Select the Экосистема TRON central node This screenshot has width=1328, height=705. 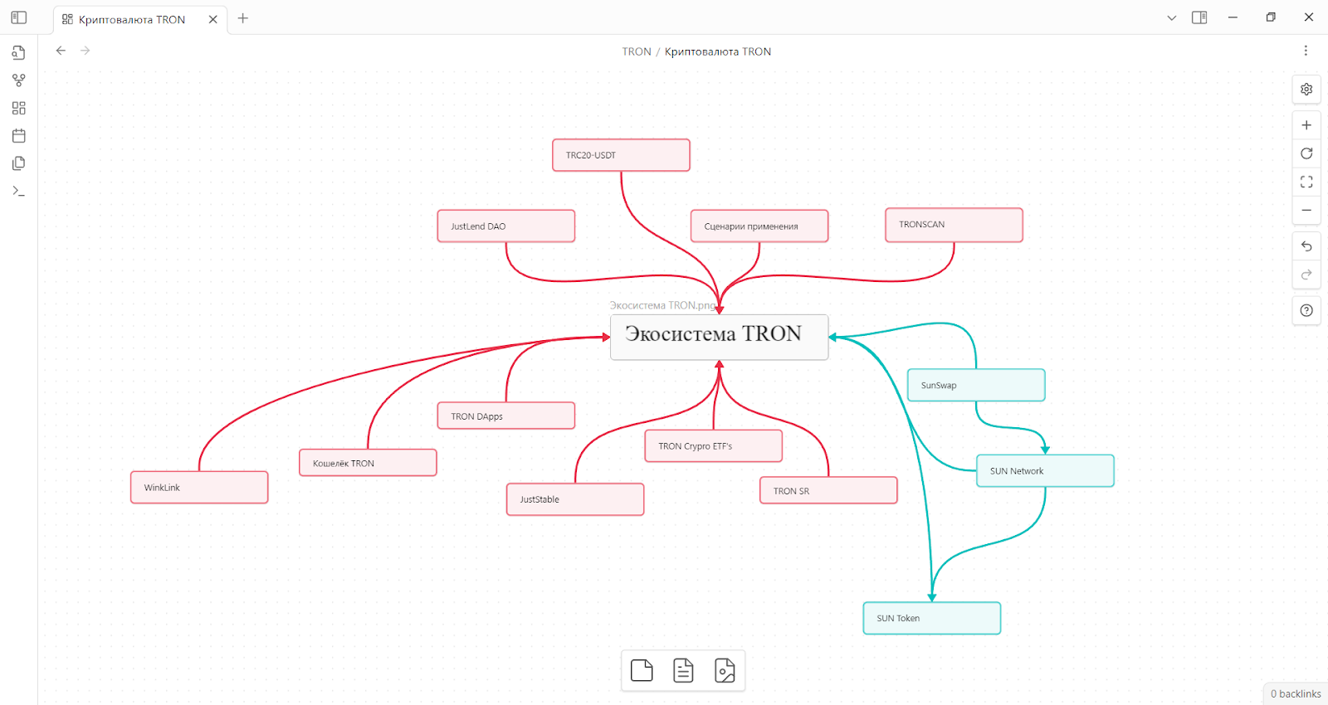coord(719,337)
